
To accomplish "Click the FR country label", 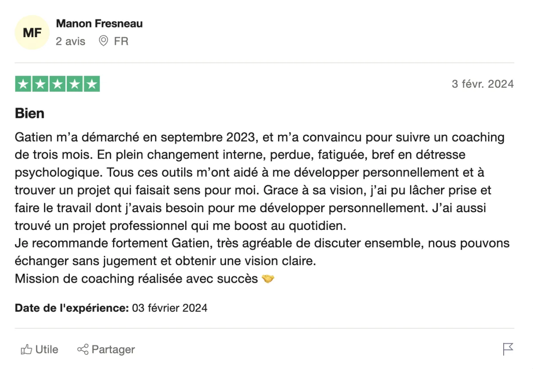I will (121, 41).
